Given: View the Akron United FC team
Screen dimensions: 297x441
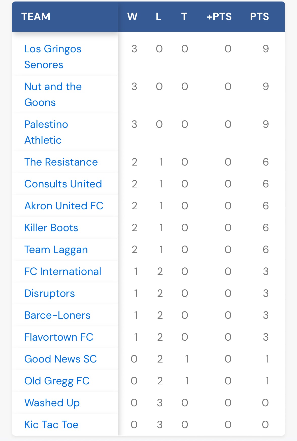Looking at the screenshot, I should 64,206.
